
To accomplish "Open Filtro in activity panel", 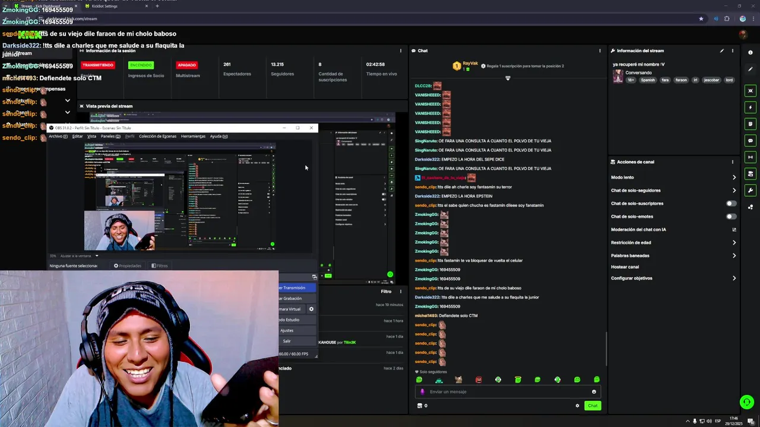I will coord(386,291).
